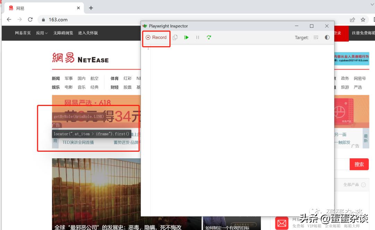The height and width of the screenshot is (230, 375).
Task: Resume script with green play icon
Action: tap(186, 37)
